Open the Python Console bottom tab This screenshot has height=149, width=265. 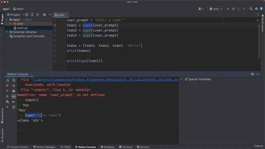(85, 147)
